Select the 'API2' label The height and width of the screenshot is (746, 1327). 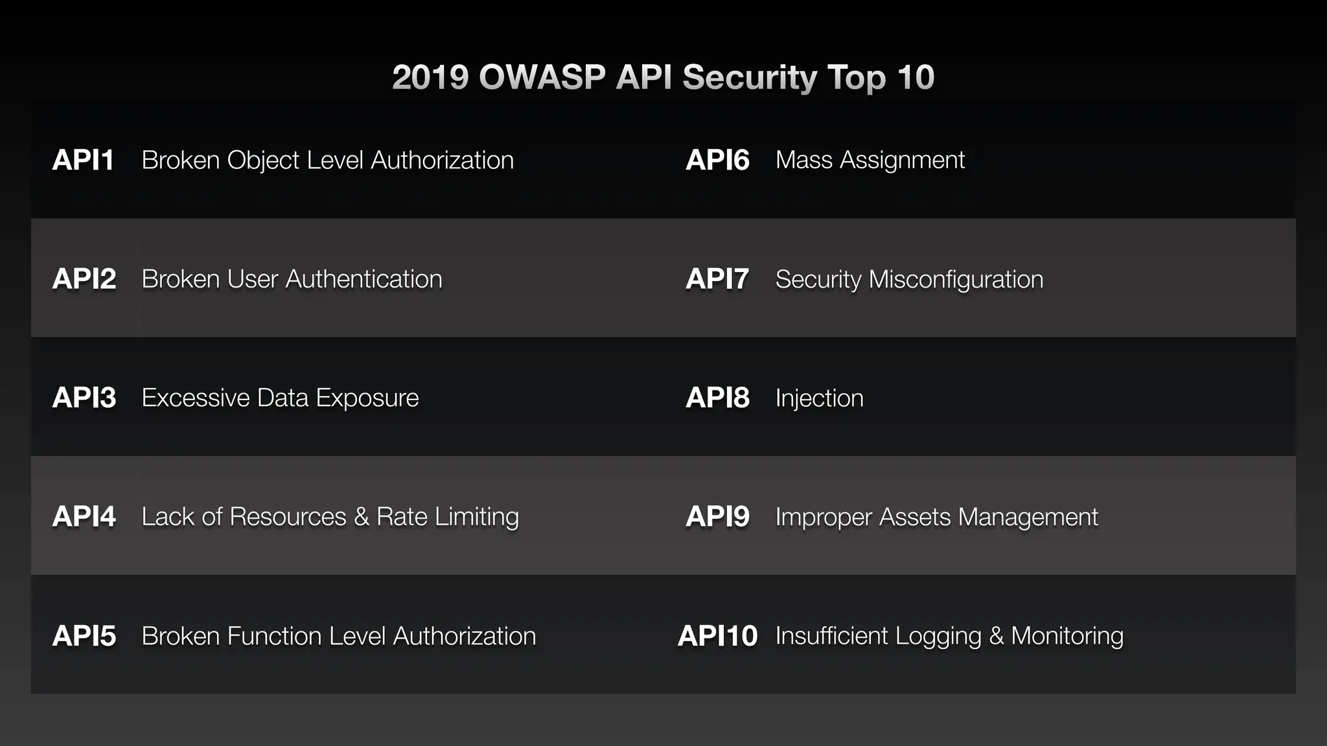(x=84, y=279)
